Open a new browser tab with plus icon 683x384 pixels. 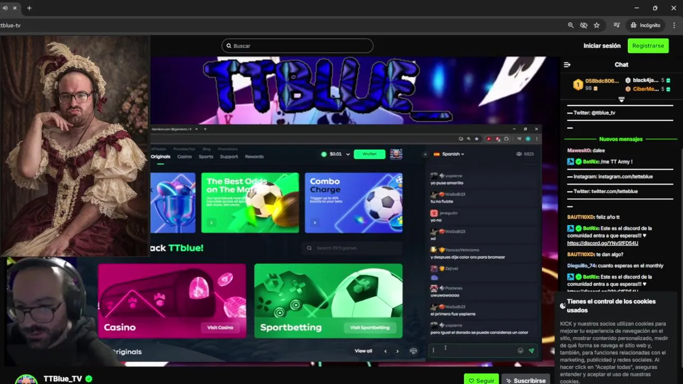(29, 8)
